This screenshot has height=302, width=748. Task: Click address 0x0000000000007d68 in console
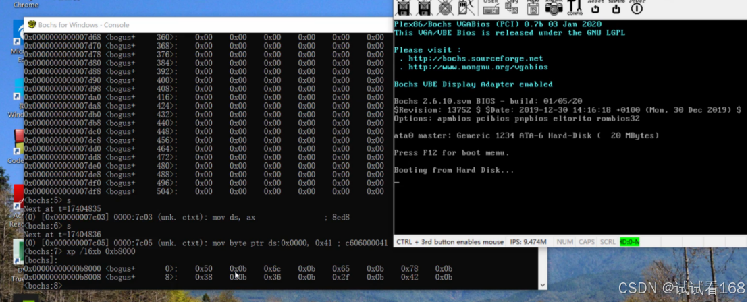[62, 37]
